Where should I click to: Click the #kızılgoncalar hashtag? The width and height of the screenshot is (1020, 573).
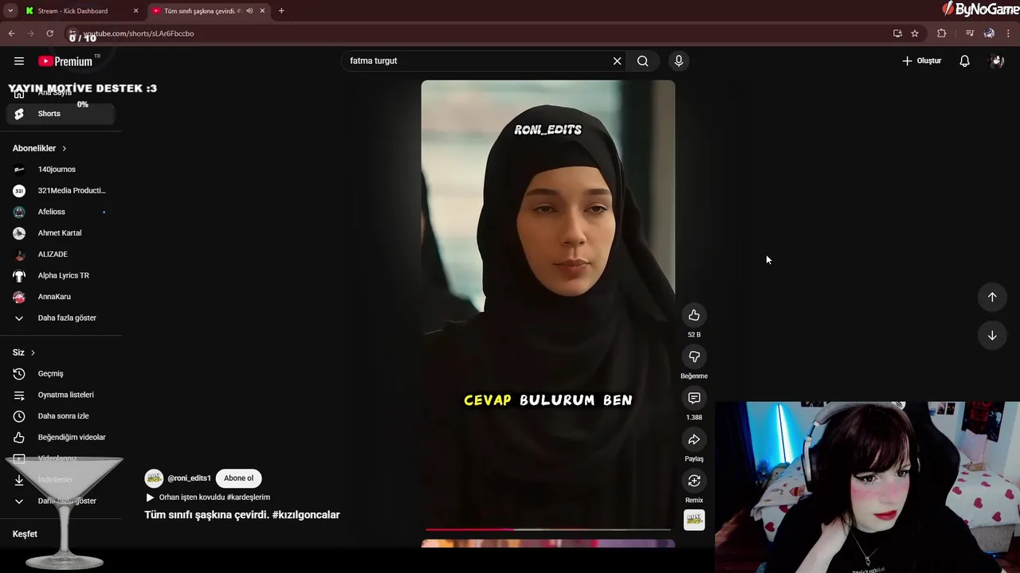coord(306,515)
